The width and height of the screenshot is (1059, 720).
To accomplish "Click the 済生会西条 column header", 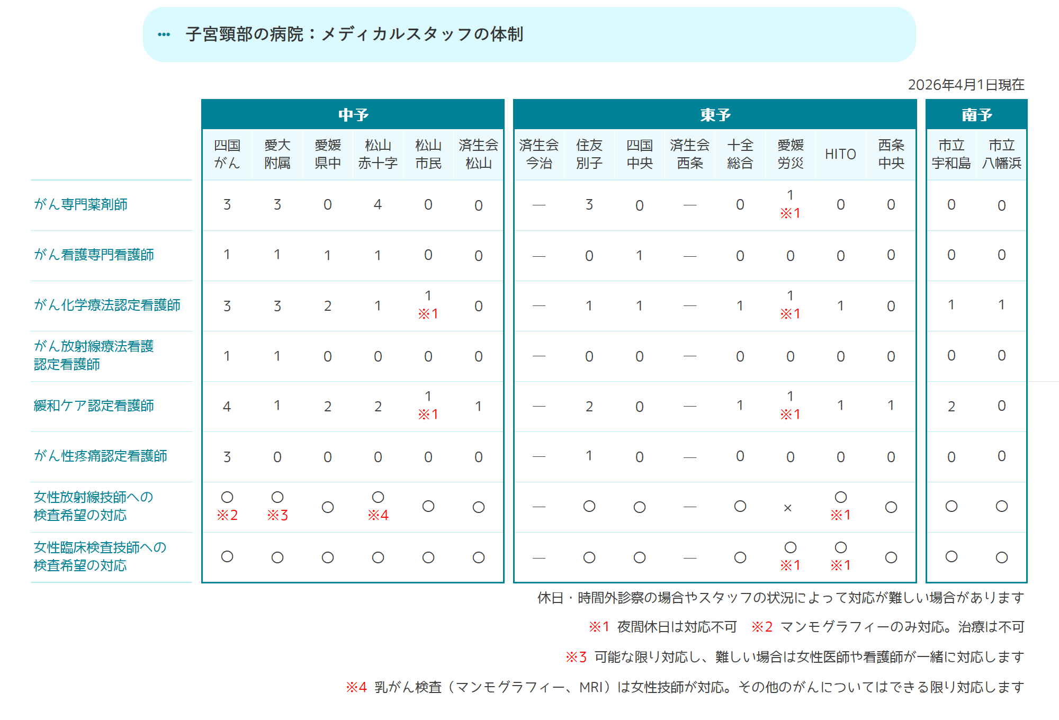I will pos(690,154).
